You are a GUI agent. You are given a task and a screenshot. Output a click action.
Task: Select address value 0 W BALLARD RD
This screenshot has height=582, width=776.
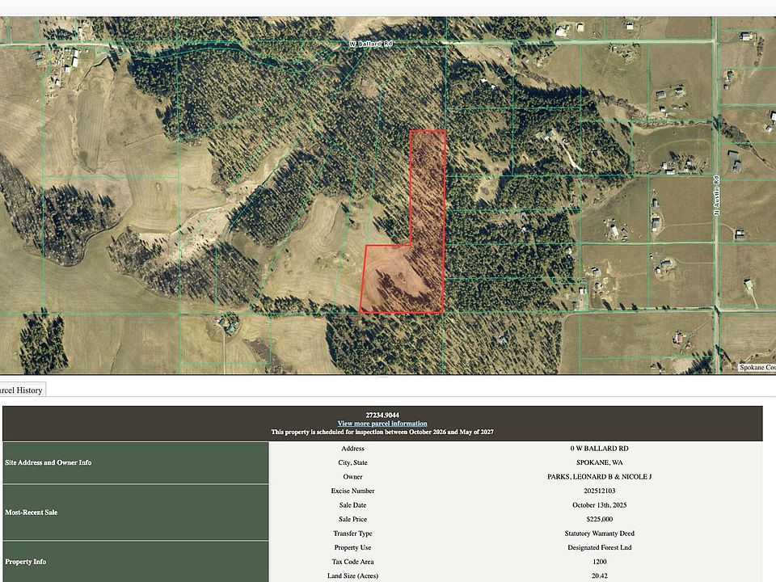tap(599, 449)
